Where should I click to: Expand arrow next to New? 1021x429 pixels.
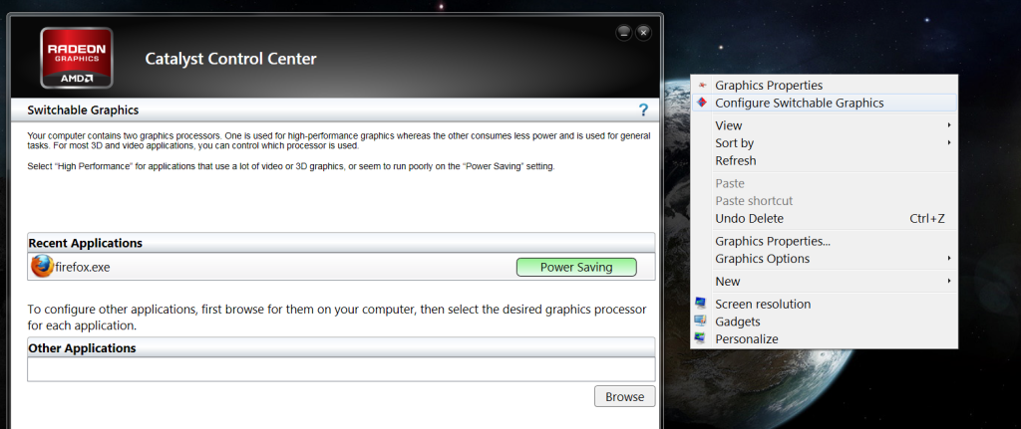click(949, 281)
